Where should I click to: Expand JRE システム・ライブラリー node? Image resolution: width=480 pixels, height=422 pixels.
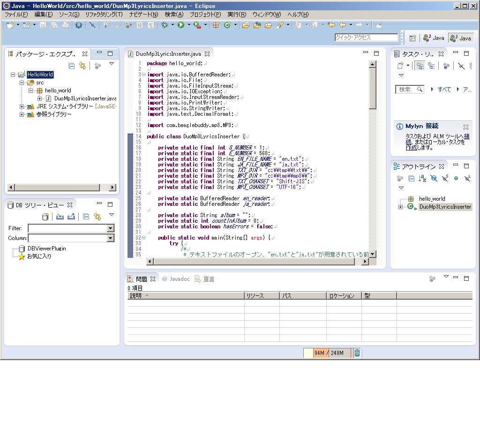22,106
